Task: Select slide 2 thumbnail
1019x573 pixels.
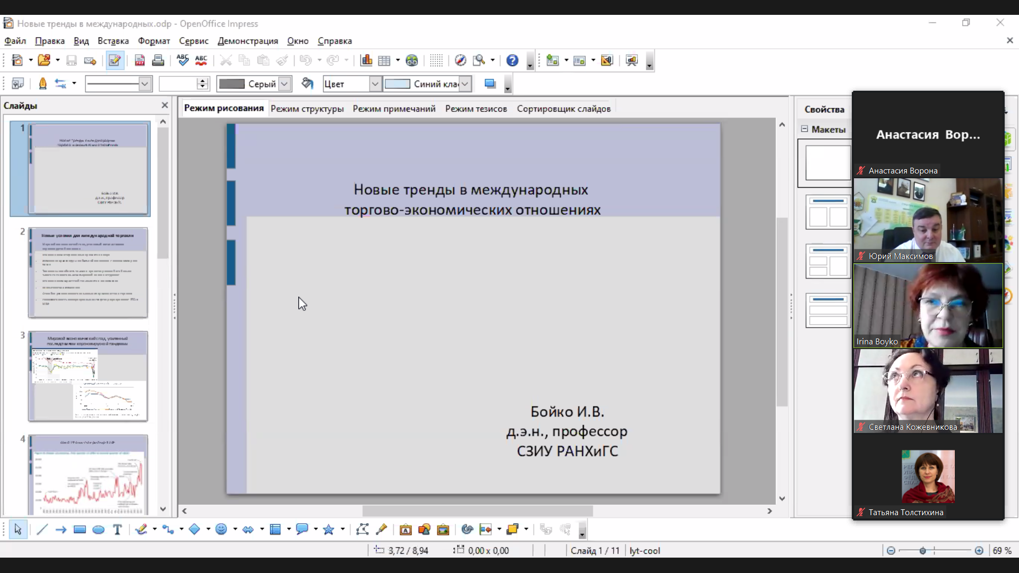Action: click(88, 273)
